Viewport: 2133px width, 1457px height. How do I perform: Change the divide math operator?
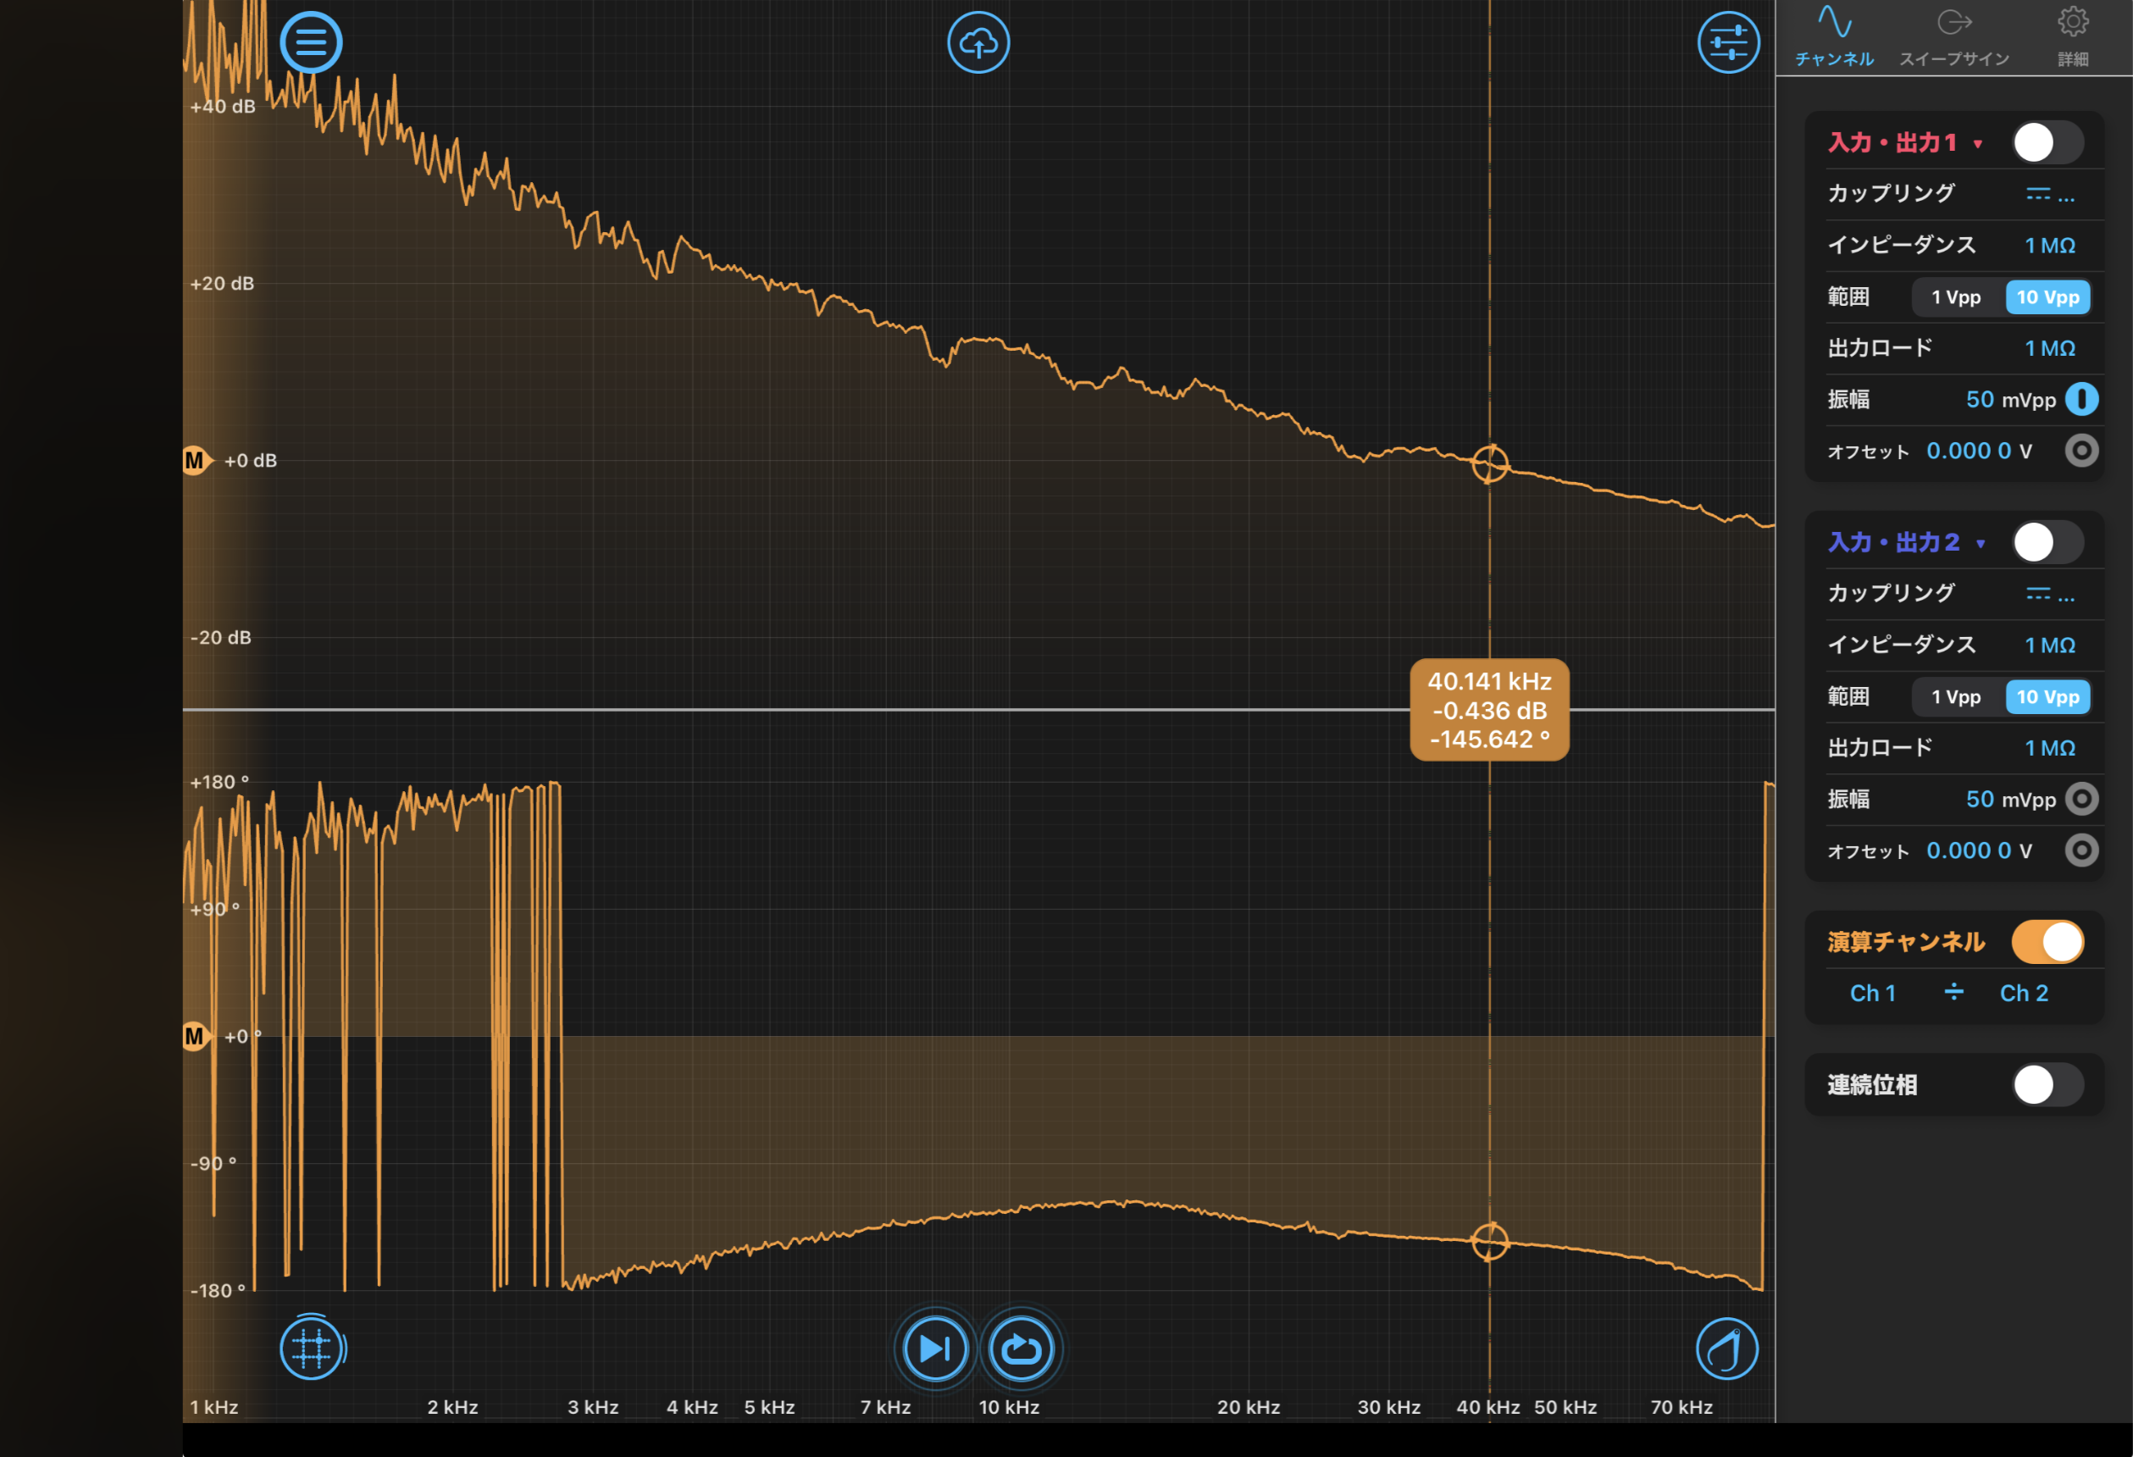(x=1953, y=992)
